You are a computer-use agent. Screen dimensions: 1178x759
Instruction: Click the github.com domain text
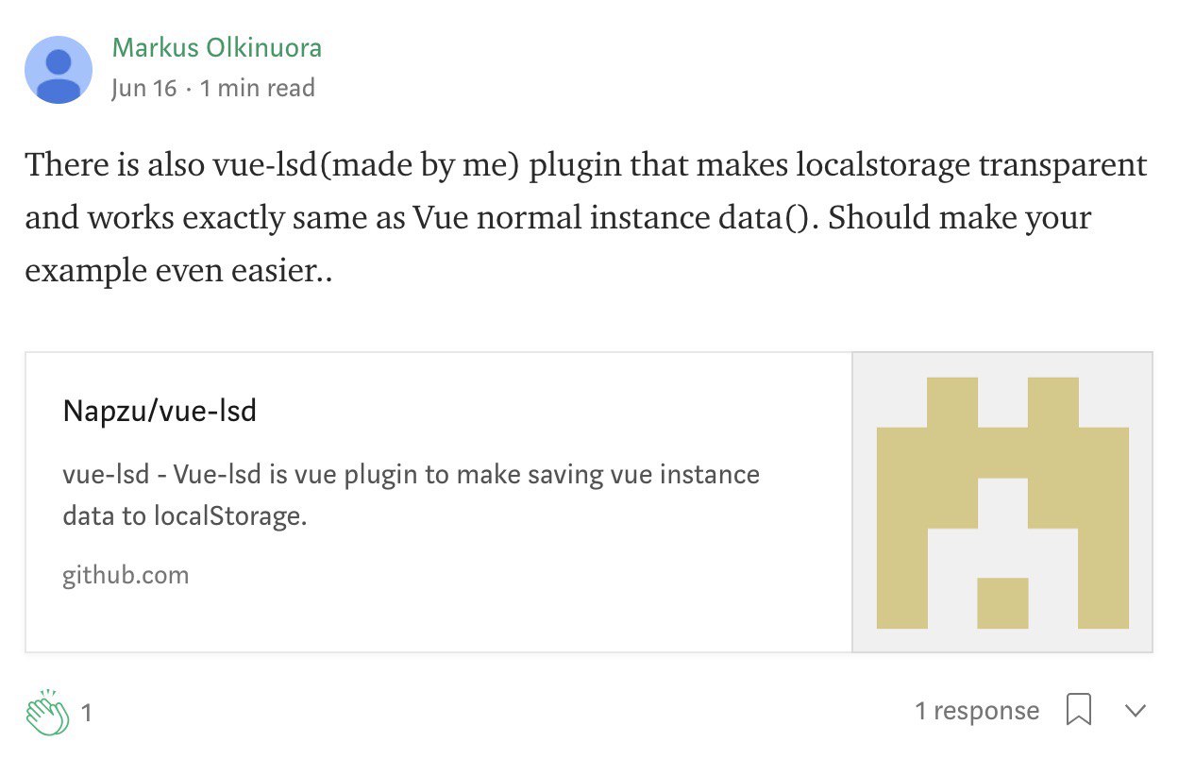point(126,575)
